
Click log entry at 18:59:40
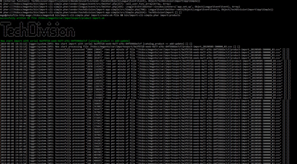tap(145, 124)
